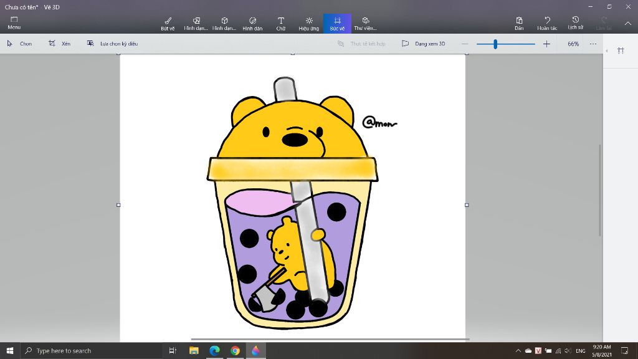The image size is (638, 359).
Task: Click the Làm lại redo button
Action: point(604,24)
